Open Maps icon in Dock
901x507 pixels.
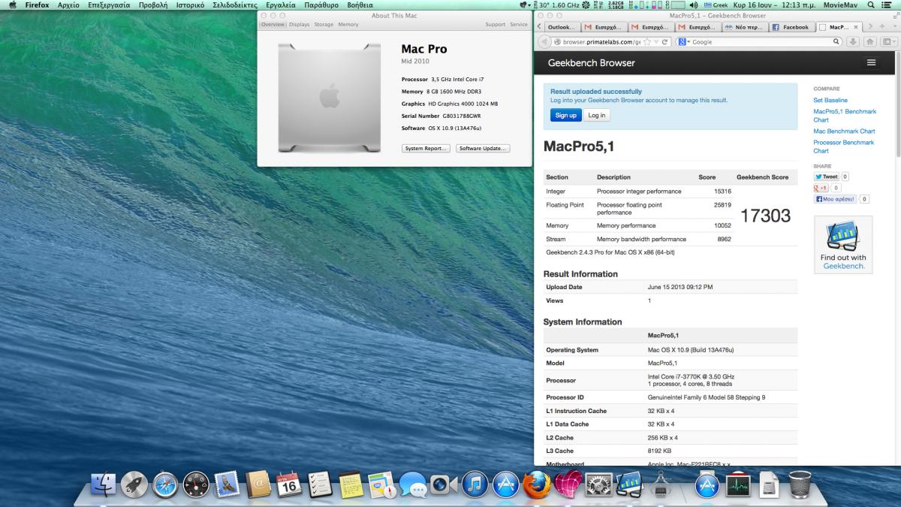[x=382, y=484]
